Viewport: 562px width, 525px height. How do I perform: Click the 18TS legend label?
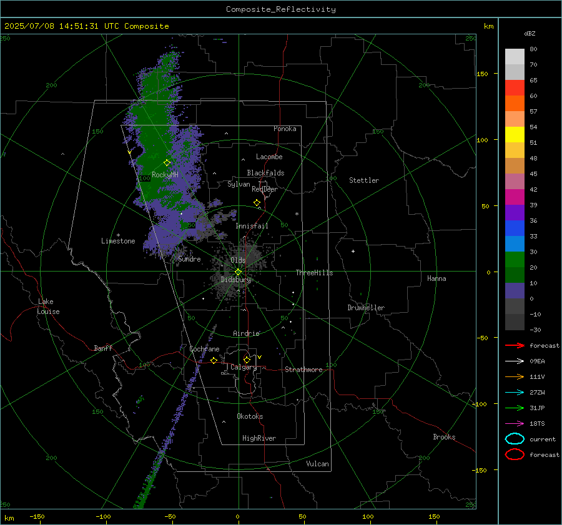point(537,424)
